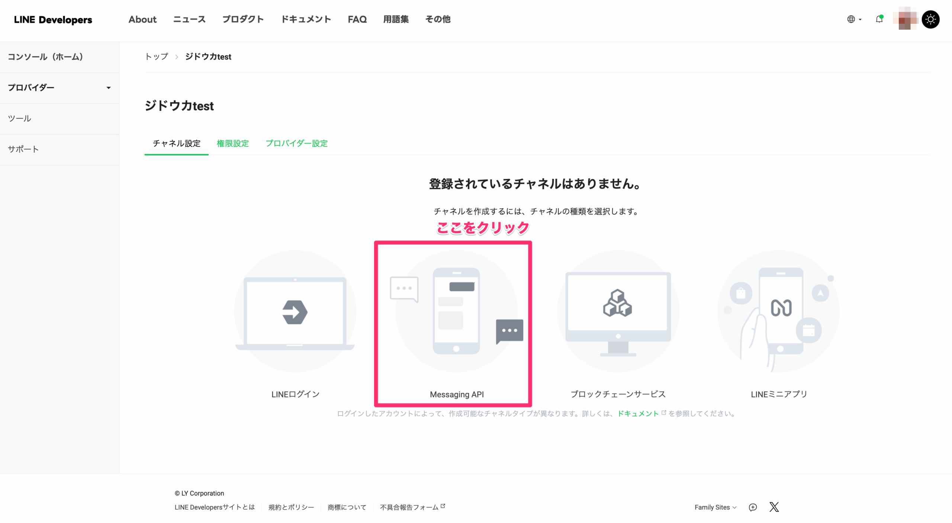Open the プロダクト menu item
Screen dimensions: 952x523
click(x=243, y=19)
